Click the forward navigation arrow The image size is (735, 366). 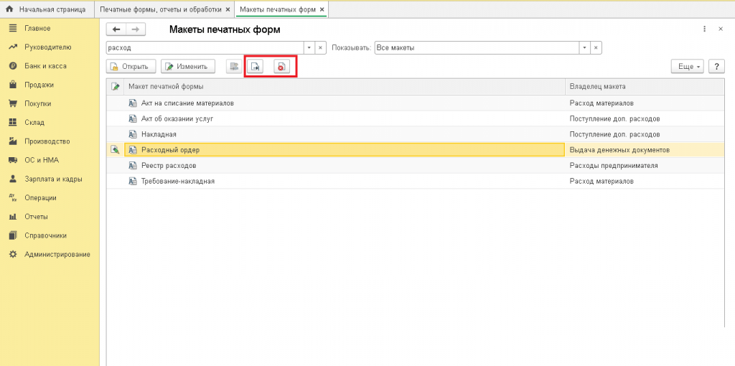pos(136,29)
